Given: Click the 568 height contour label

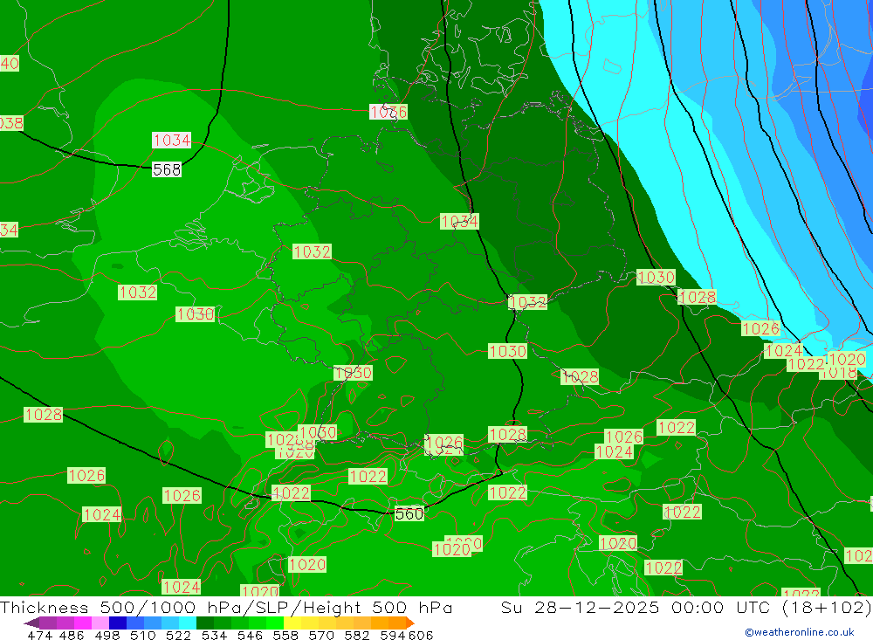Looking at the screenshot, I should (167, 169).
